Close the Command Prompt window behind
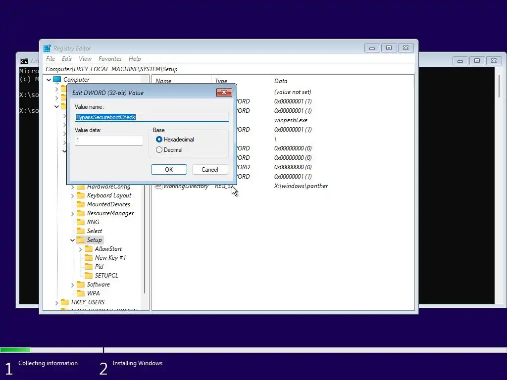 (x=494, y=60)
